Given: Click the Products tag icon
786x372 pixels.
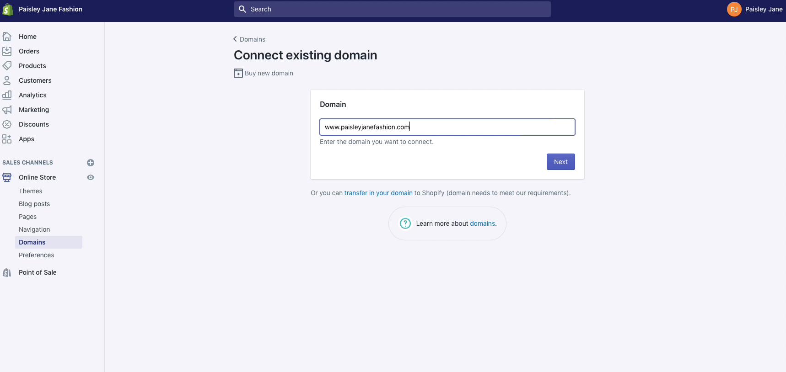Looking at the screenshot, I should point(7,66).
